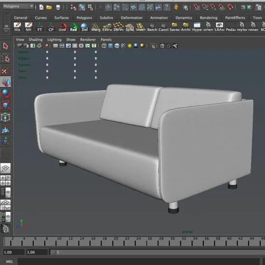The image size is (265, 265).
Task: Switch to the Curves shelf tab
Action: 41,18
